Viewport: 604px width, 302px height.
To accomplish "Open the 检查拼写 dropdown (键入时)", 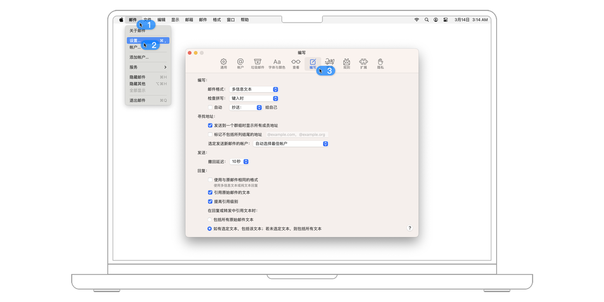I will pyautogui.click(x=254, y=99).
